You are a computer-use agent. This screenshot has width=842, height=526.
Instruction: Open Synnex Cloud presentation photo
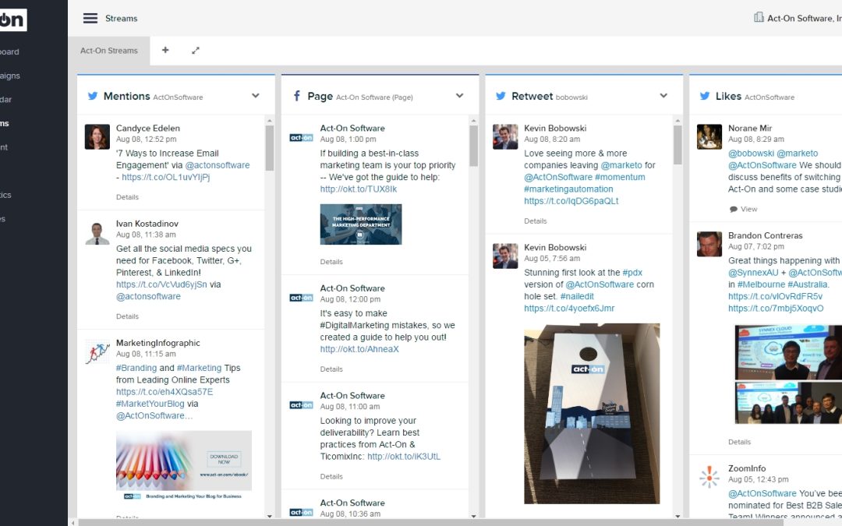pyautogui.click(x=788, y=351)
